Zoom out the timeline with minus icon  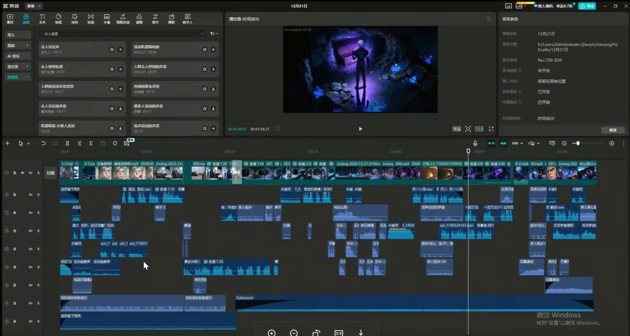pyautogui.click(x=564, y=144)
